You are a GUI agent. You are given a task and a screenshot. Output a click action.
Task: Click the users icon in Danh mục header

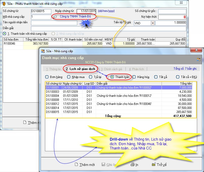[x=198, y=59]
